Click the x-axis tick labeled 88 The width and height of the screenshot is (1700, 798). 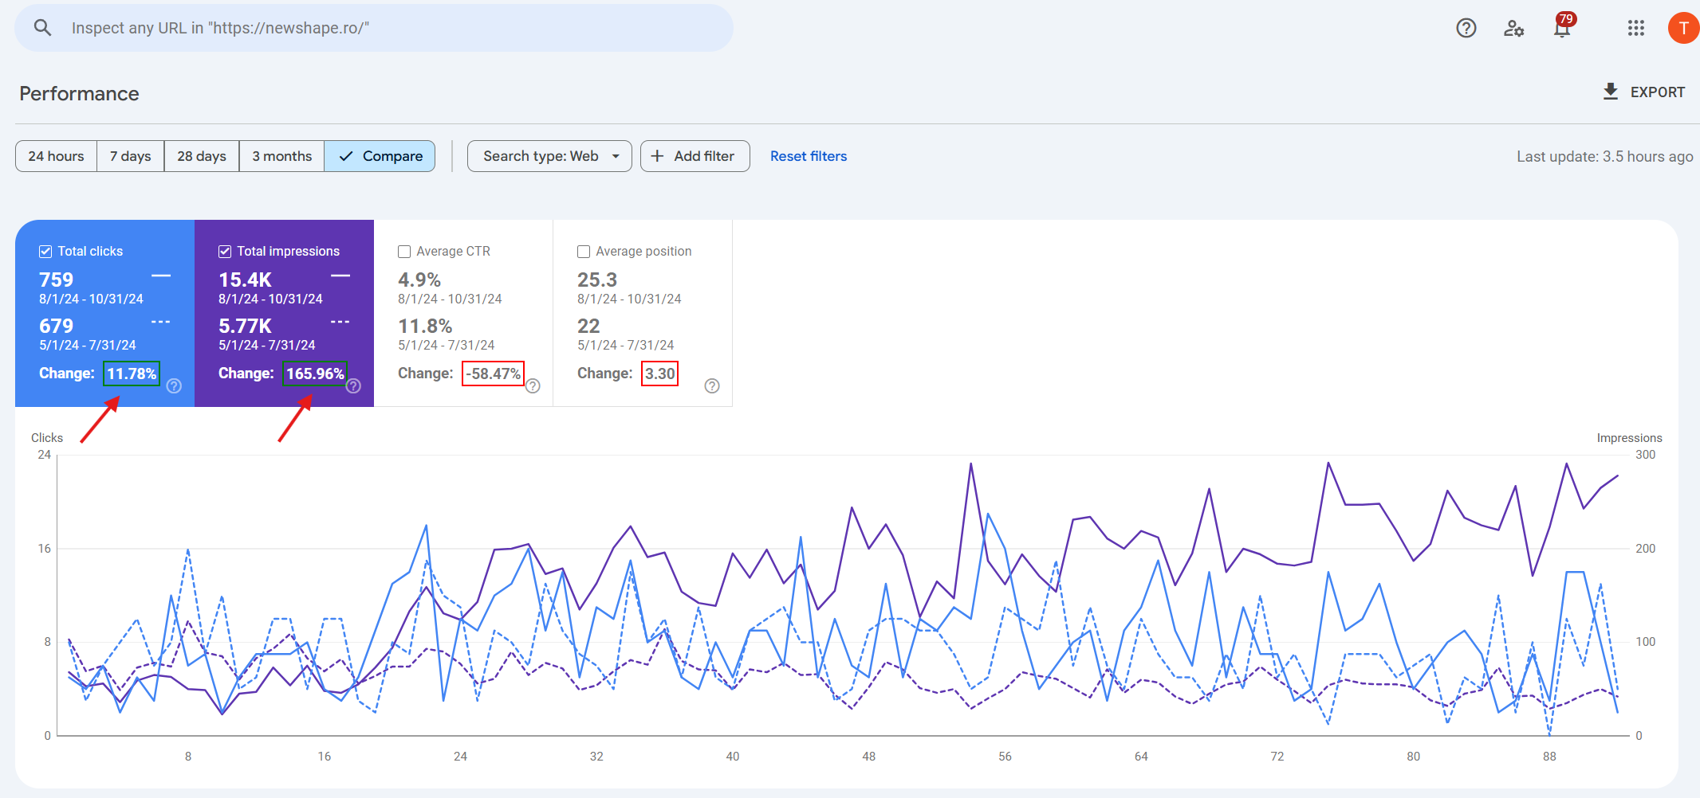coord(1549,757)
